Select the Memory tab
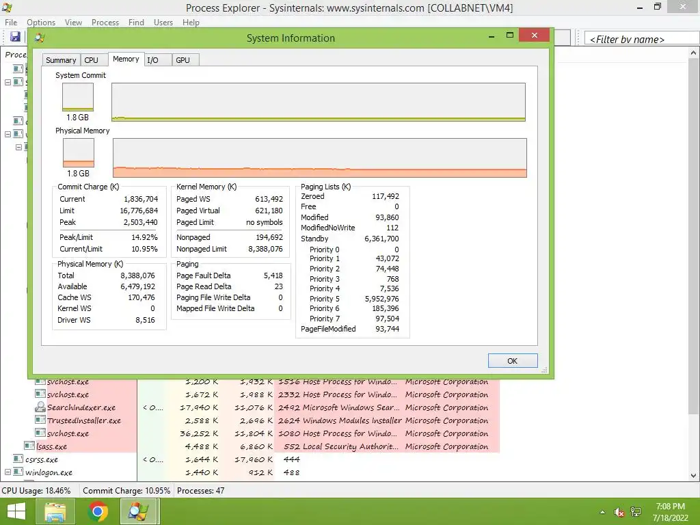This screenshot has width=700, height=525. pos(126,59)
